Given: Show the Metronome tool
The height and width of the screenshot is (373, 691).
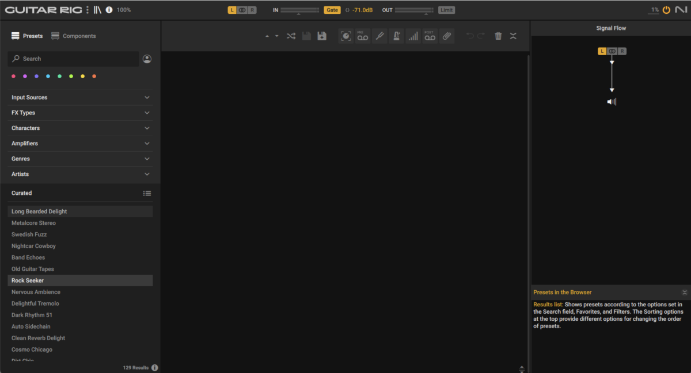Looking at the screenshot, I should (396, 36).
